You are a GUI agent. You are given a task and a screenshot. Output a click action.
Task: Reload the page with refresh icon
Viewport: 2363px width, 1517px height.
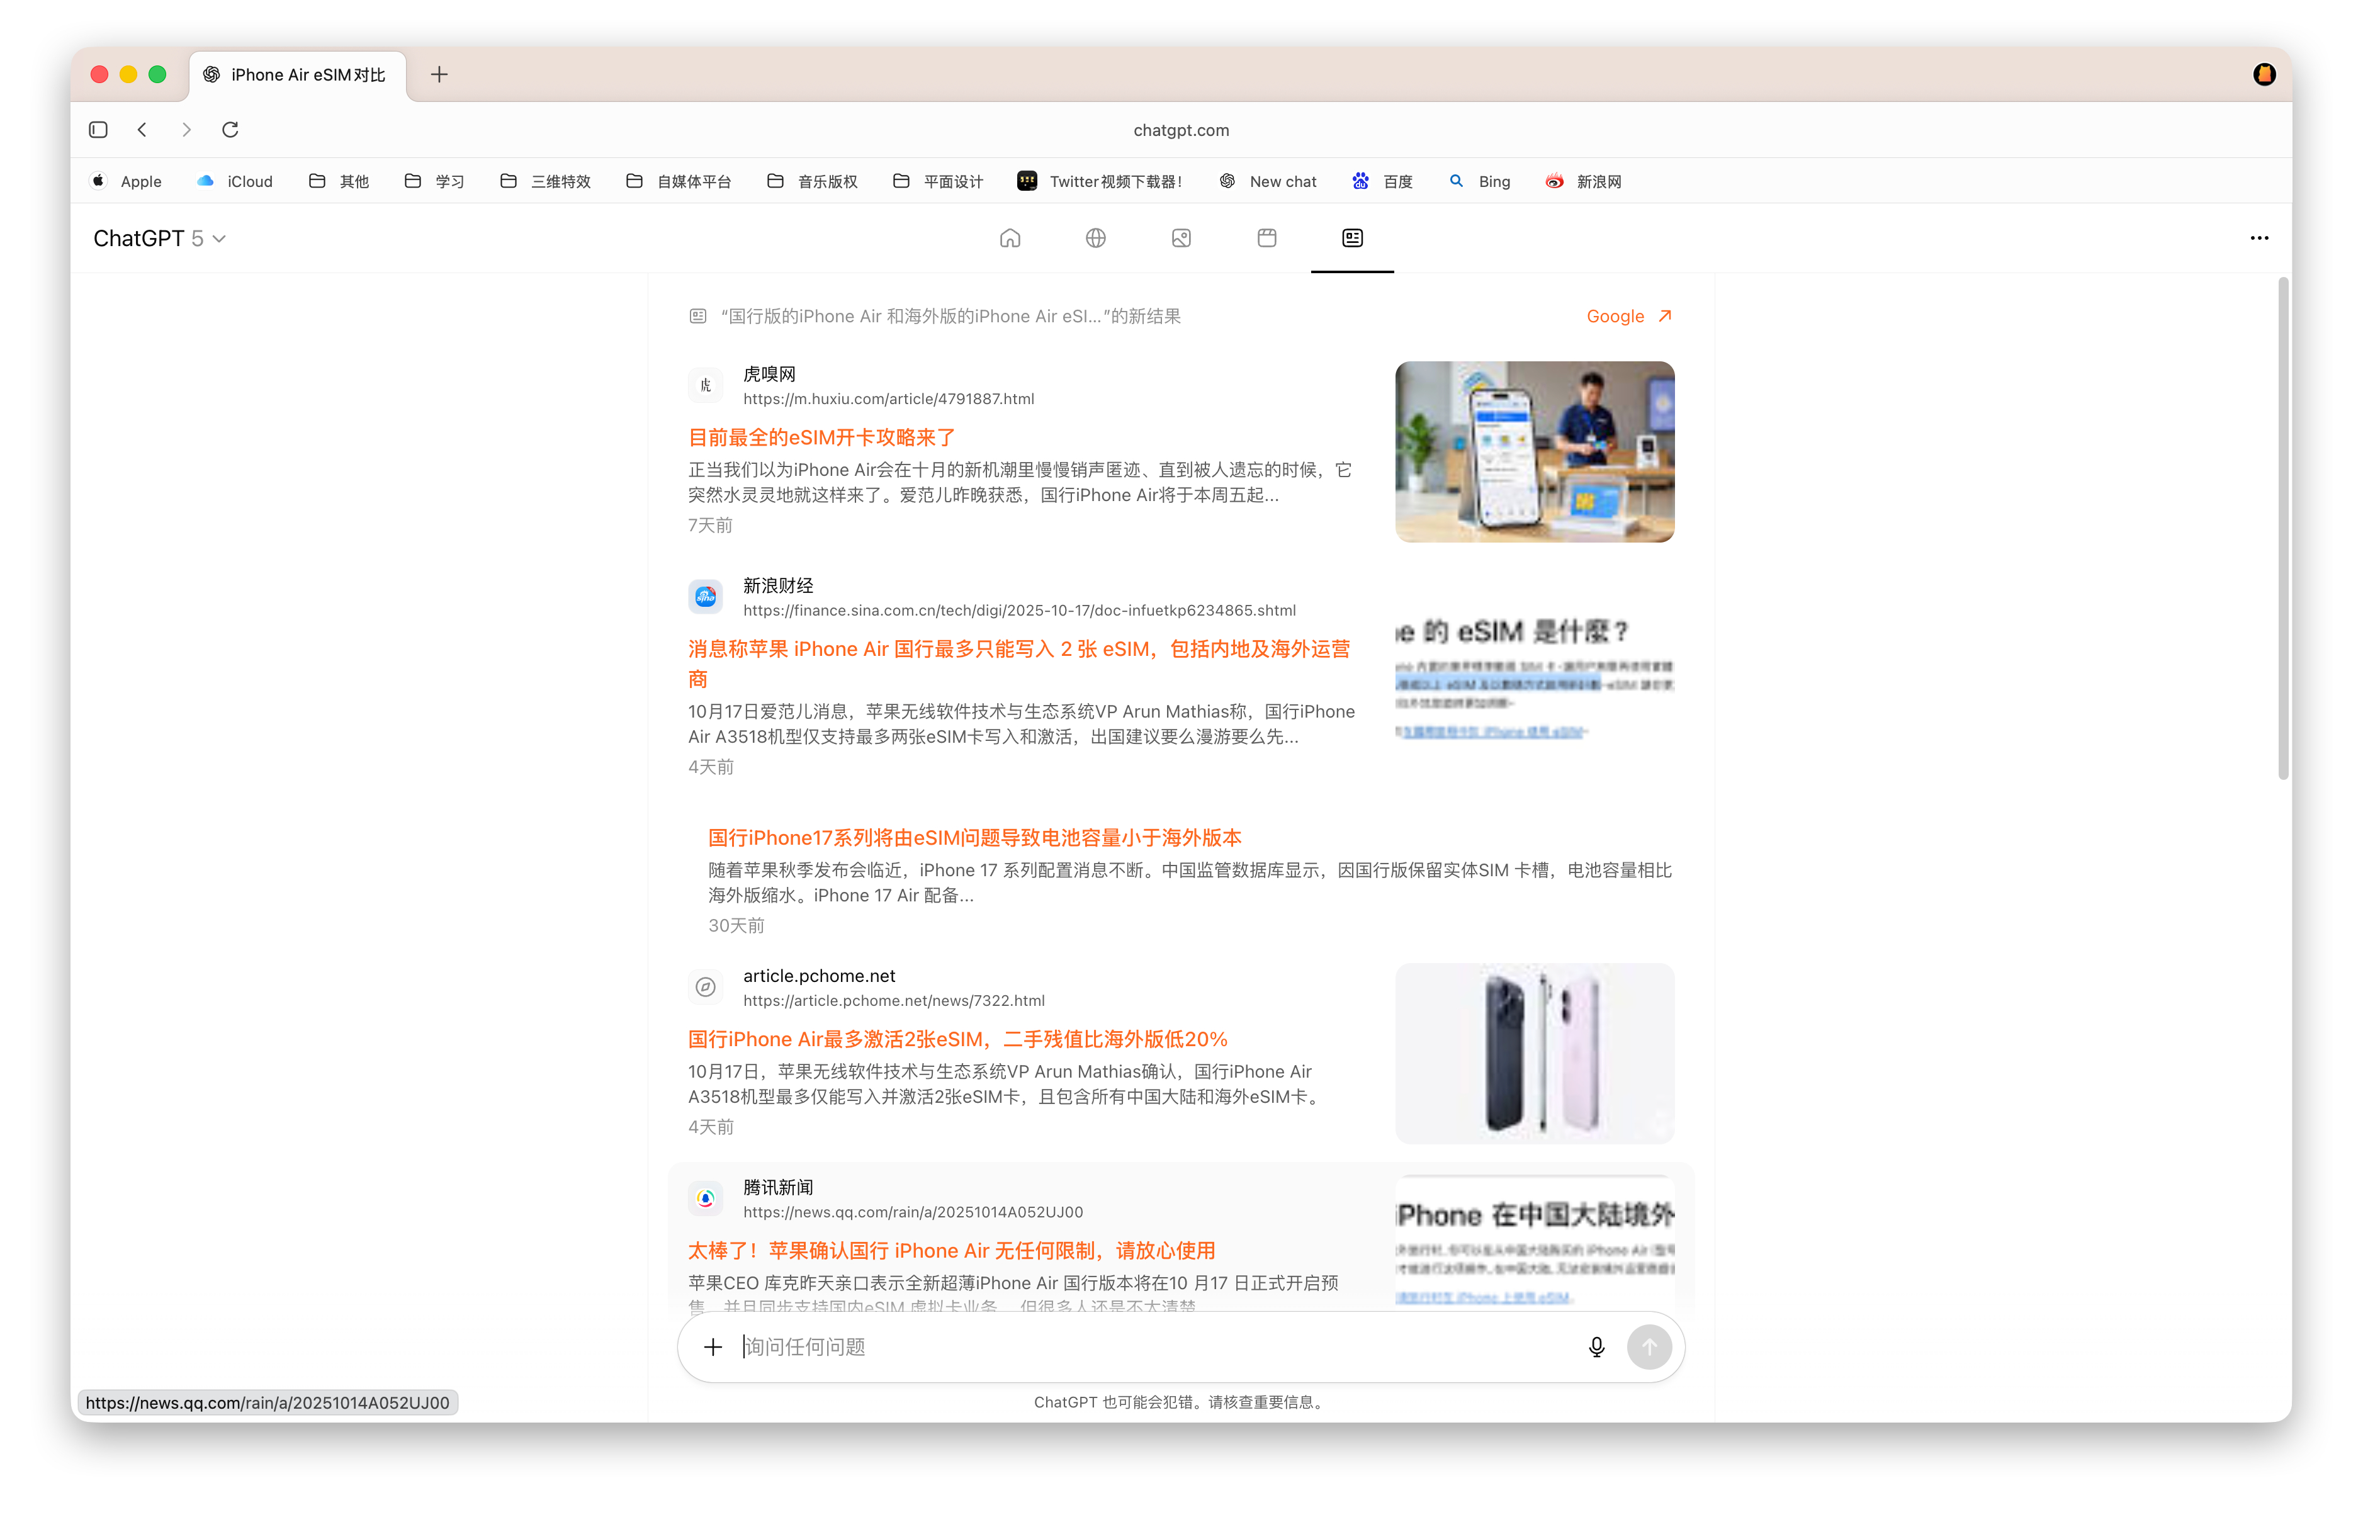(230, 130)
